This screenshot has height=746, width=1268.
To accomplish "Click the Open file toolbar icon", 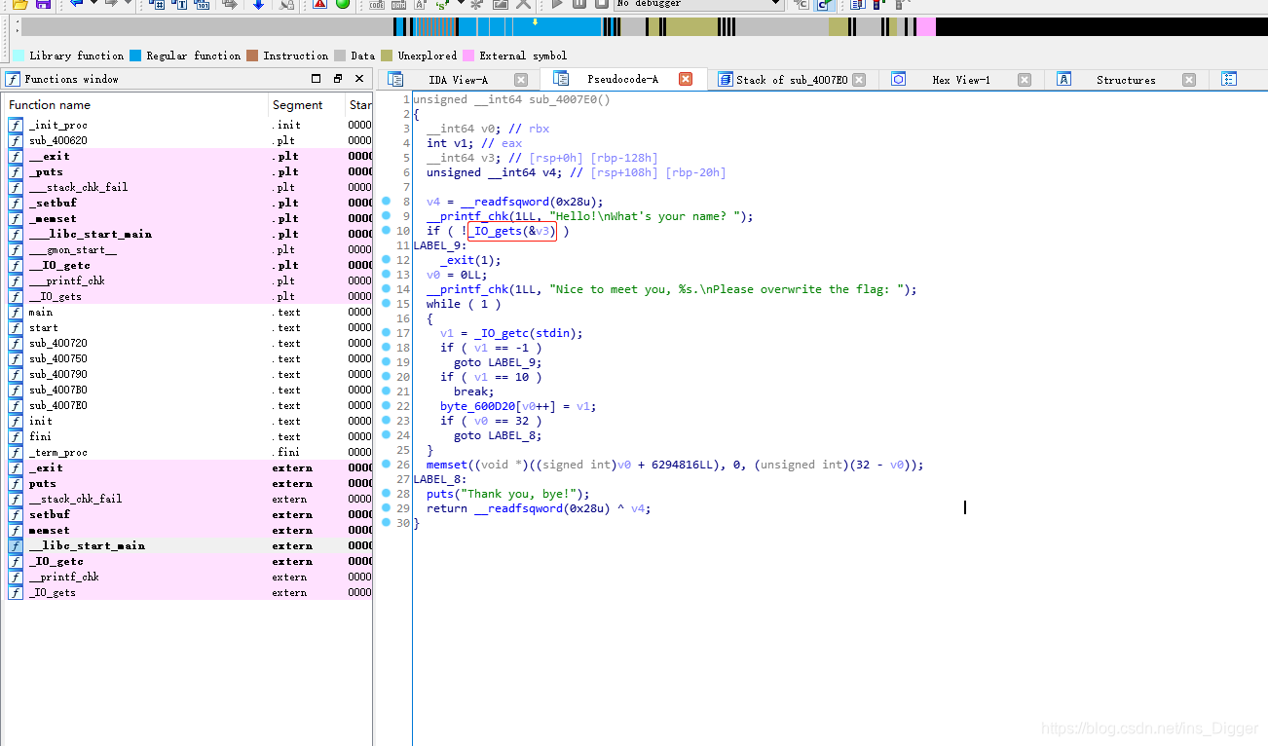I will (x=19, y=4).
